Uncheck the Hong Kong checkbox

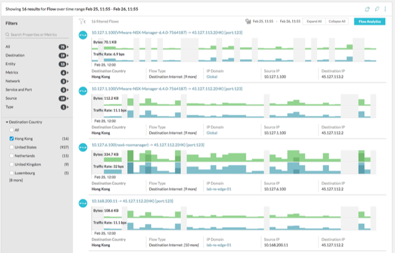pos(11,138)
